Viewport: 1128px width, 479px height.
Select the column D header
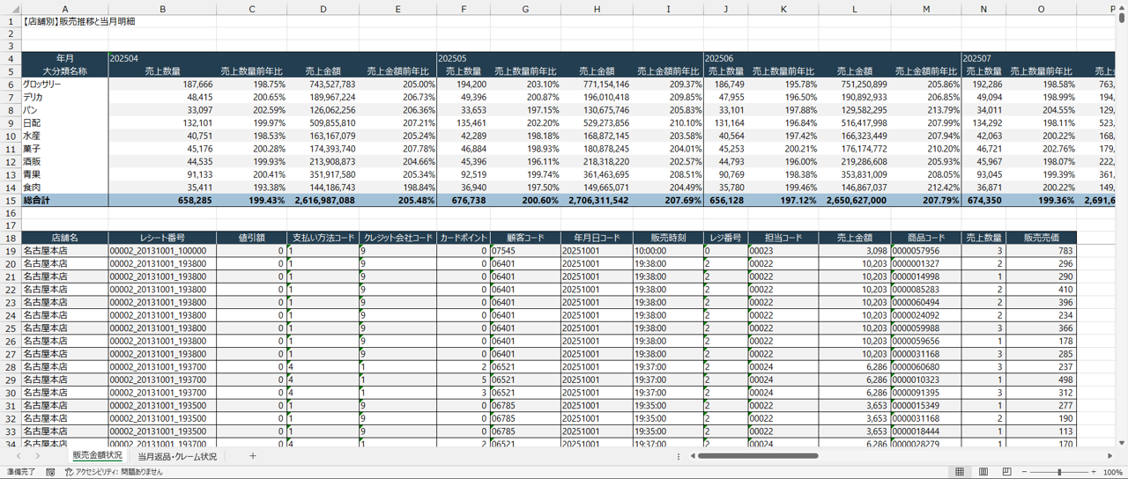pos(323,9)
